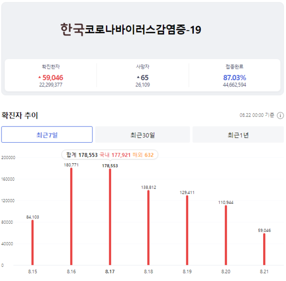Click the tooltip 국내 177,921 value
The image size is (286, 281).
115,155
